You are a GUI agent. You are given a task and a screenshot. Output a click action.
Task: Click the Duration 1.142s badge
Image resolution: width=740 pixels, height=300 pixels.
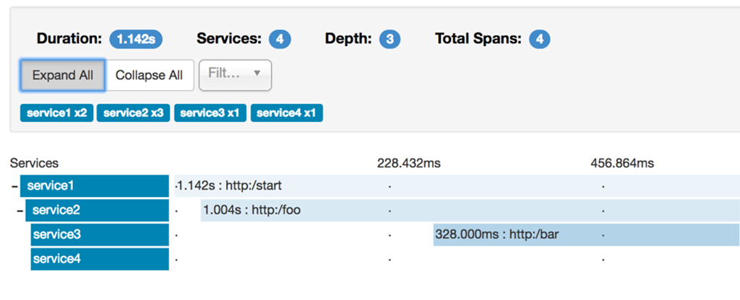136,39
